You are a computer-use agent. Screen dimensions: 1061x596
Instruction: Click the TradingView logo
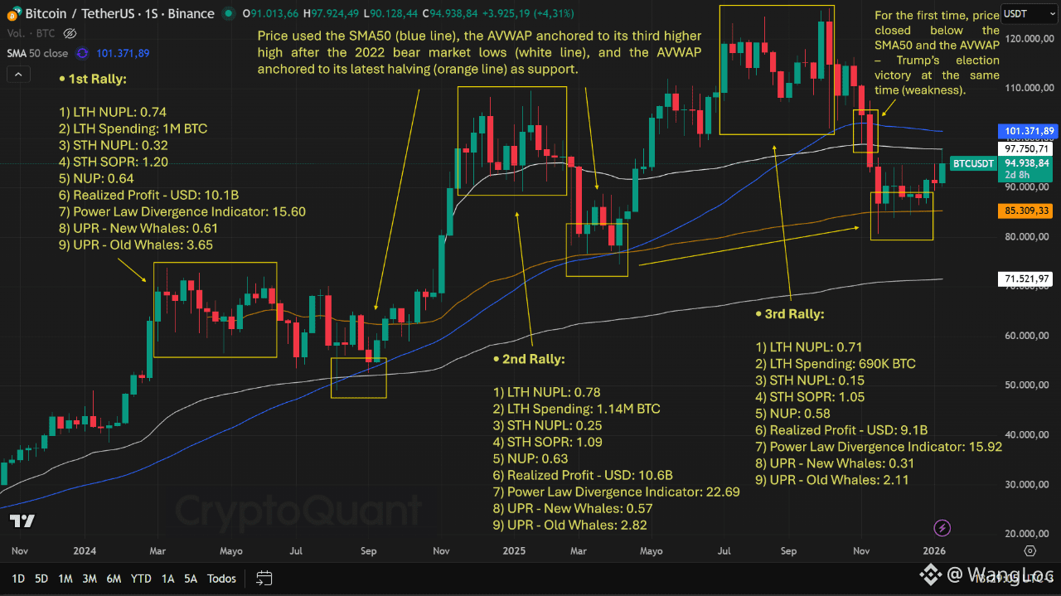click(22, 521)
